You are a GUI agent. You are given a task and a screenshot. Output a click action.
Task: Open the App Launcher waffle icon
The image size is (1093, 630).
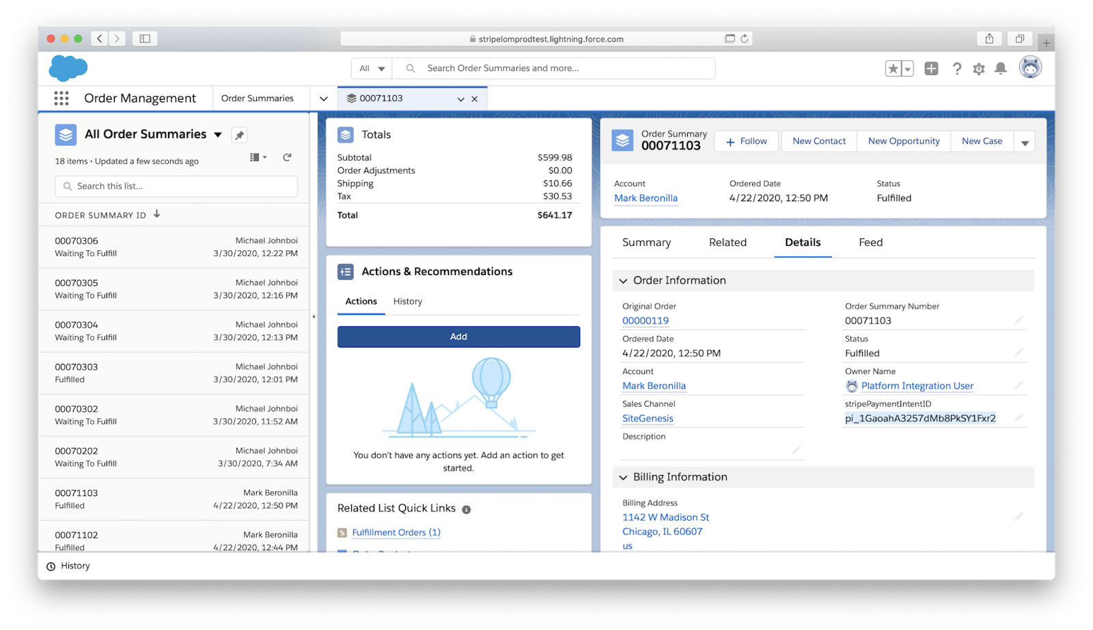(61, 98)
